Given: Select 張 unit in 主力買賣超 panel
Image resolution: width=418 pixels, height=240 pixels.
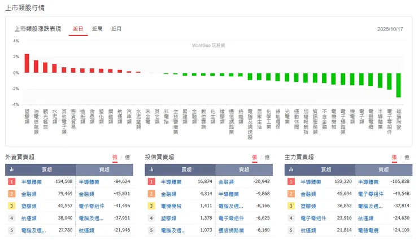Looking at the screenshot, I should 394,157.
